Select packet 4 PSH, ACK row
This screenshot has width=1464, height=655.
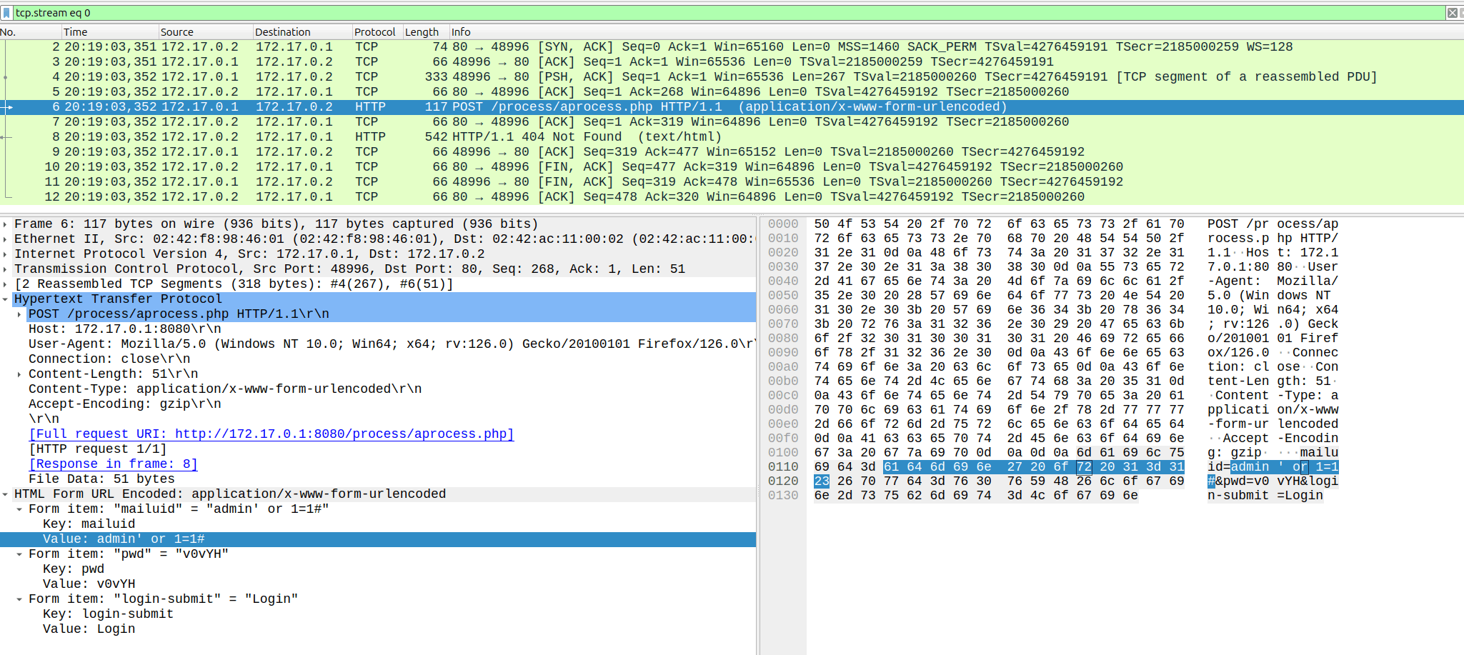[732, 77]
